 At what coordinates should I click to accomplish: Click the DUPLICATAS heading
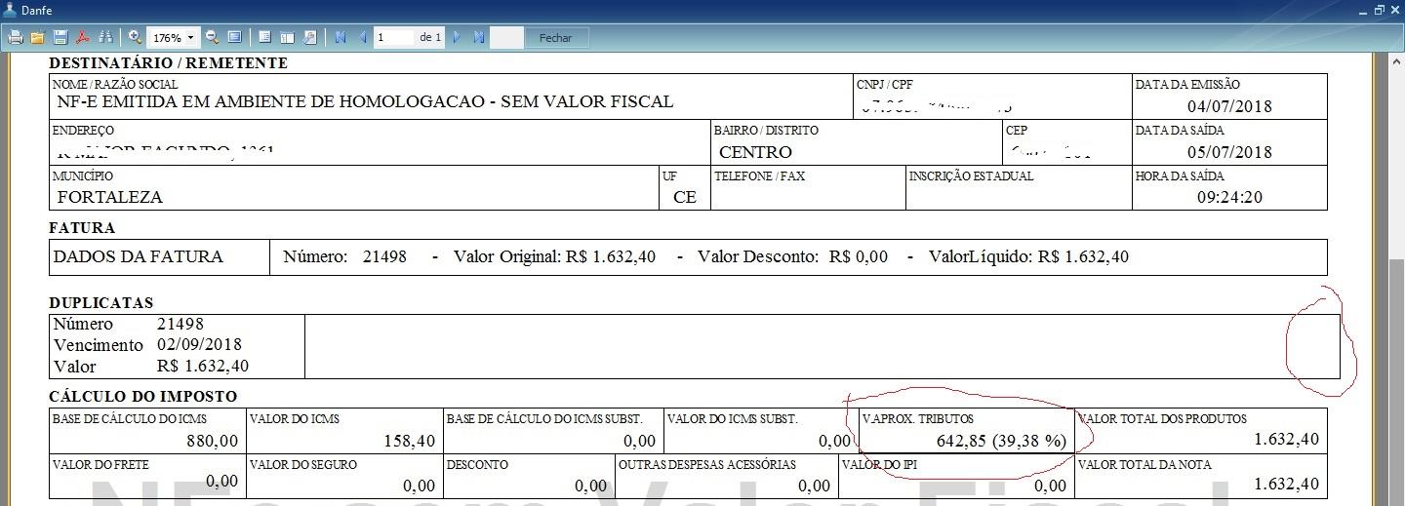(x=100, y=303)
